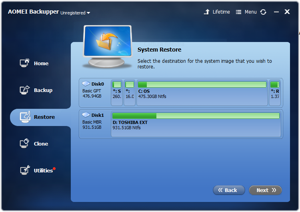
Task: Click the "476.94GB" Disk0 size text
Action: [x=92, y=96]
